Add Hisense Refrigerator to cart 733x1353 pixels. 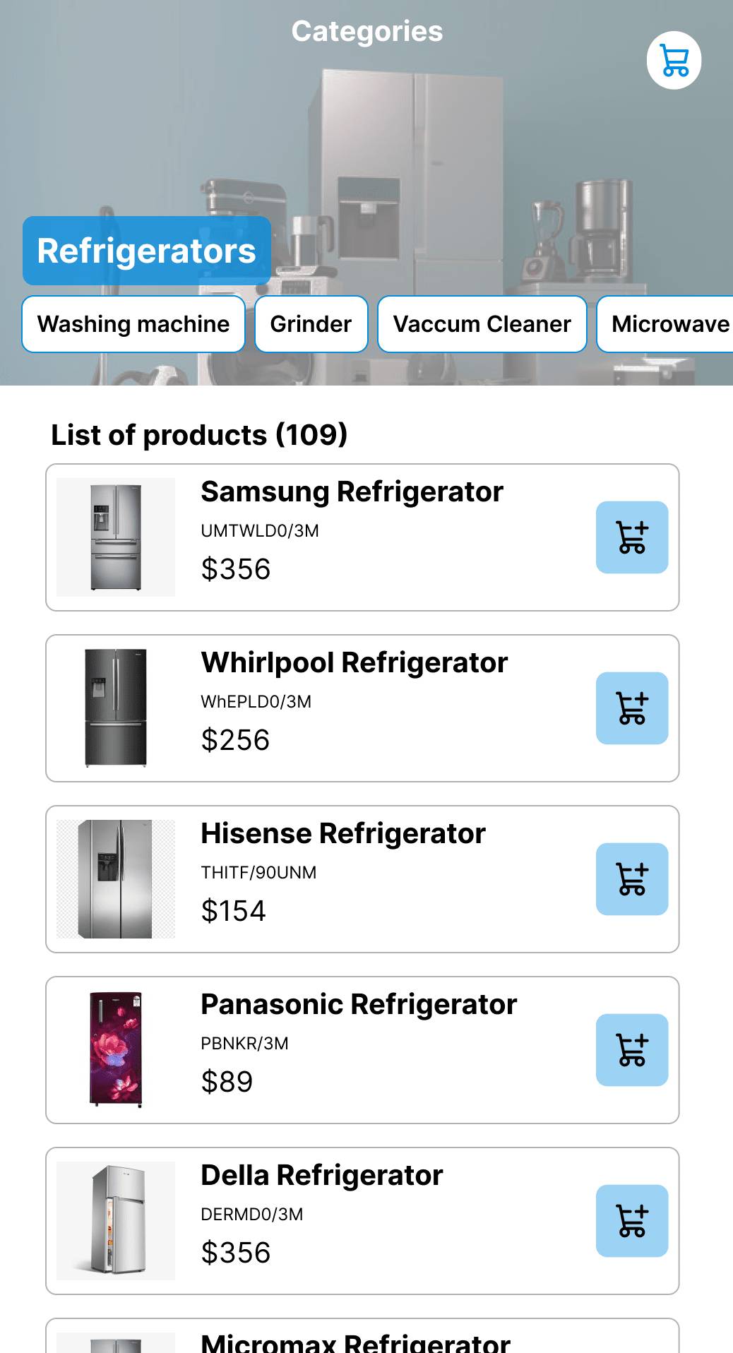tap(631, 879)
